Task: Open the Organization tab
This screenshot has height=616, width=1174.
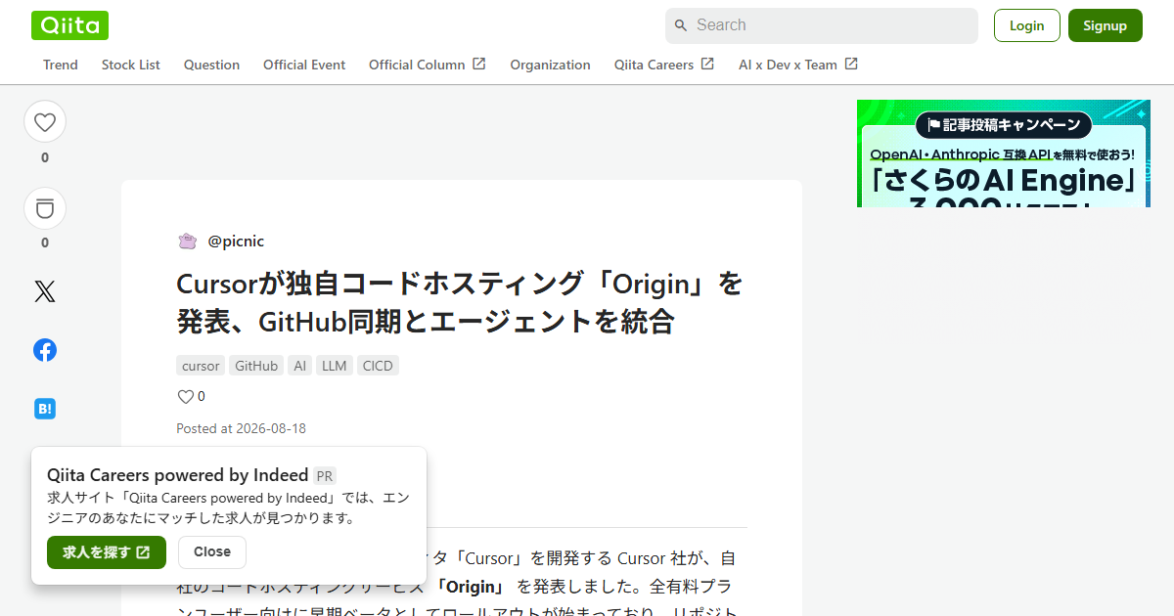Action: point(550,65)
